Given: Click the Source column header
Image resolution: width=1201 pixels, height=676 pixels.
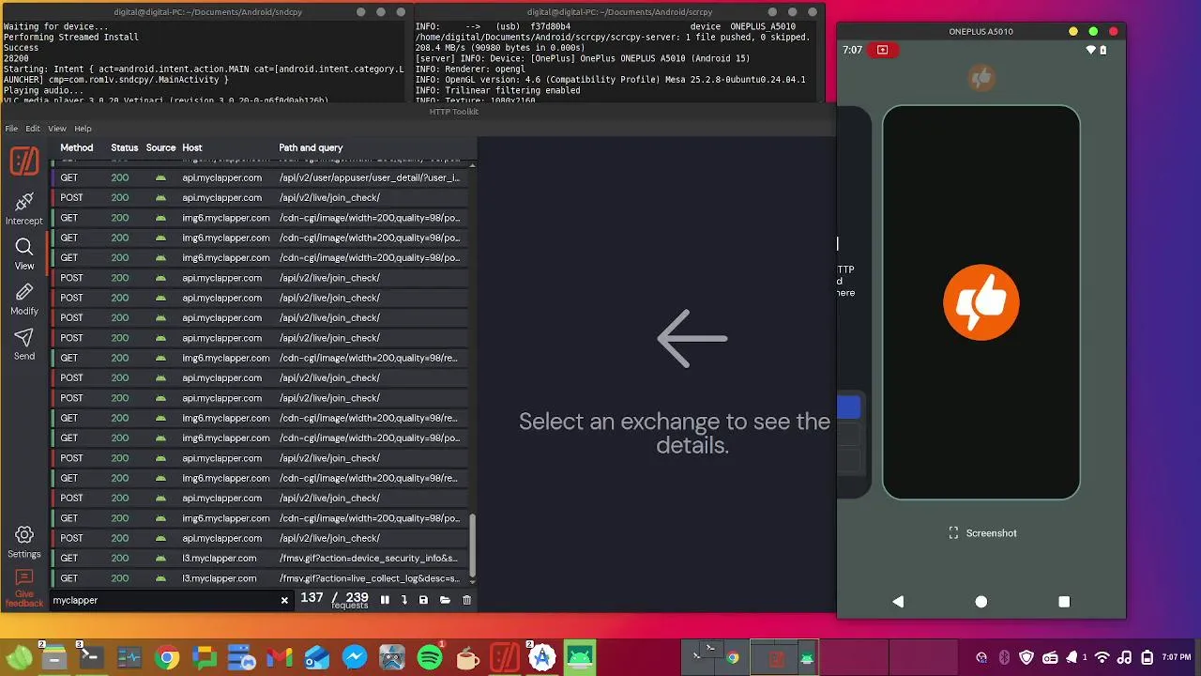Looking at the screenshot, I should pos(160,147).
